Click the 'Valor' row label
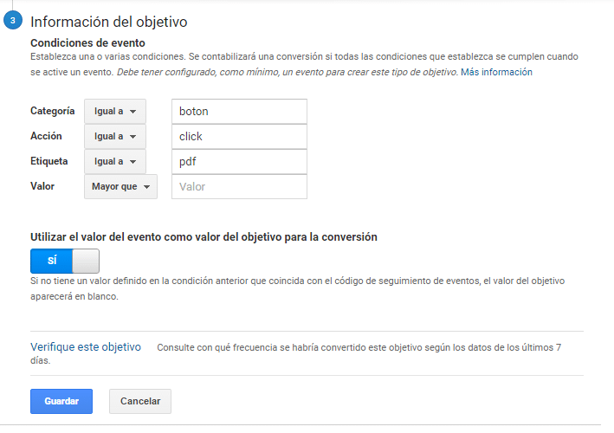614x433 pixels. point(42,186)
